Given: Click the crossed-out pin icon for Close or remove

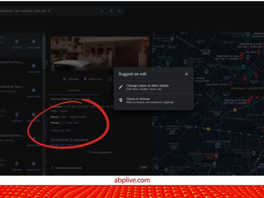Looking at the screenshot, I should point(121,100).
